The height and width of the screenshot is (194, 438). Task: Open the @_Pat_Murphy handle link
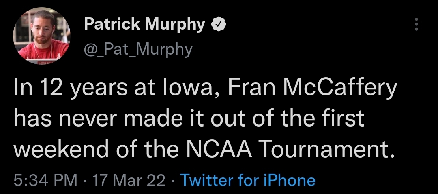click(138, 50)
